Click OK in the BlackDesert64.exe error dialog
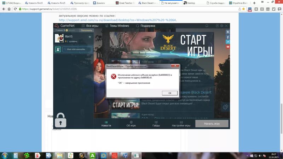This screenshot has width=283, height=159. pos(170,93)
